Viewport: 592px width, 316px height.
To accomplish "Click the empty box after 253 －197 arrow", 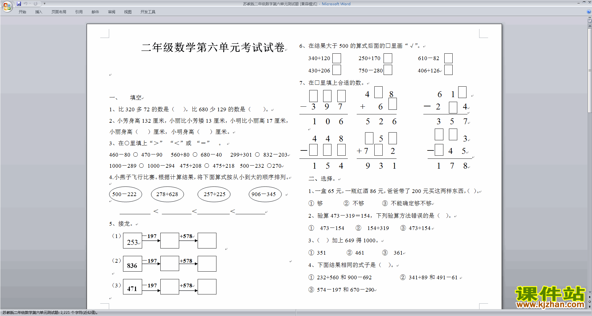I will click(170, 241).
